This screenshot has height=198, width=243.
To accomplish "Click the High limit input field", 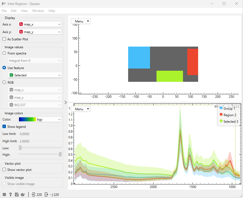I will point(40,141).
